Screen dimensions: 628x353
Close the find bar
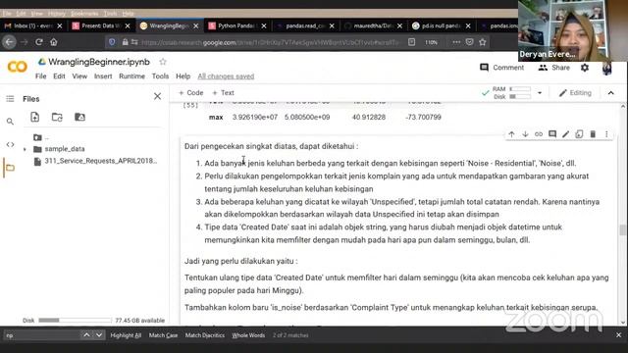coord(619,335)
